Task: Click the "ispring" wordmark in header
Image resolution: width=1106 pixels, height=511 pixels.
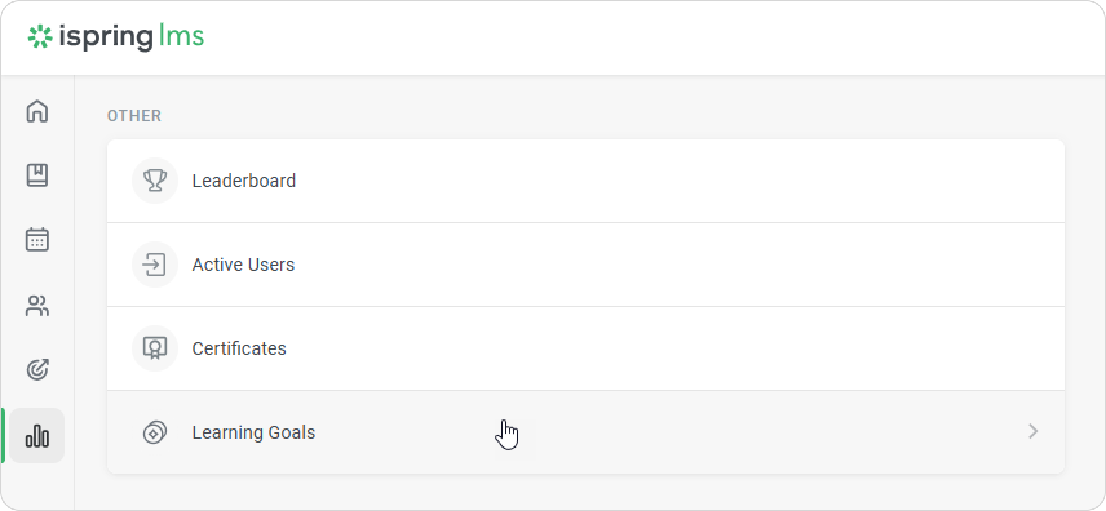Action: pos(105,37)
